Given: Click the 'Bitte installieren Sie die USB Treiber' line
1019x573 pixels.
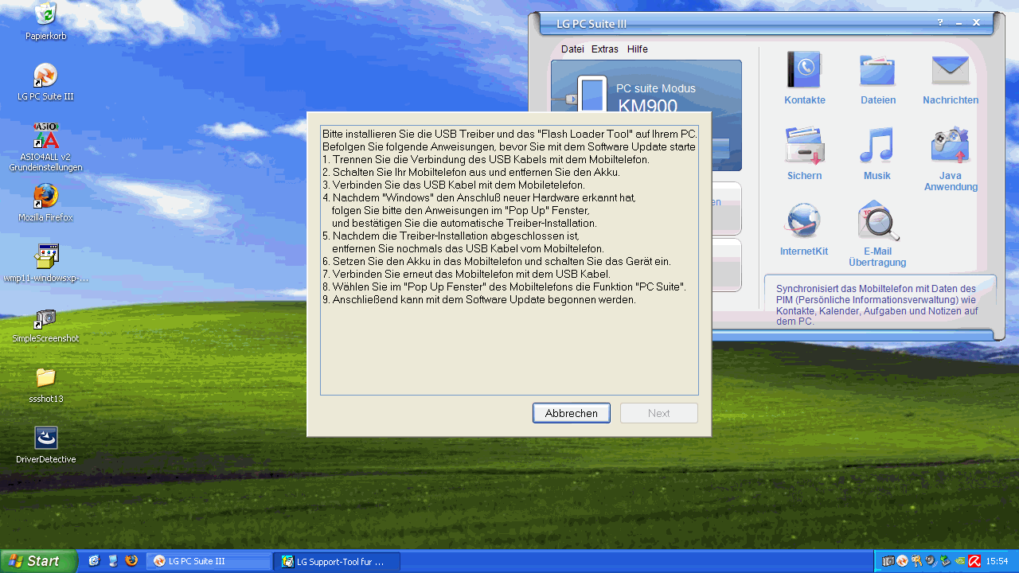Looking at the screenshot, I should 509,134.
